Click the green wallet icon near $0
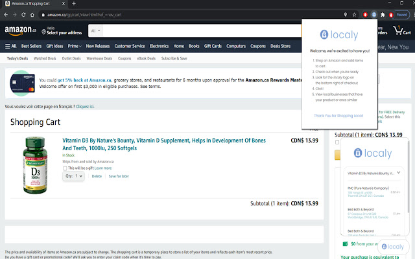The image size is (415, 259). pyautogui.click(x=345, y=244)
